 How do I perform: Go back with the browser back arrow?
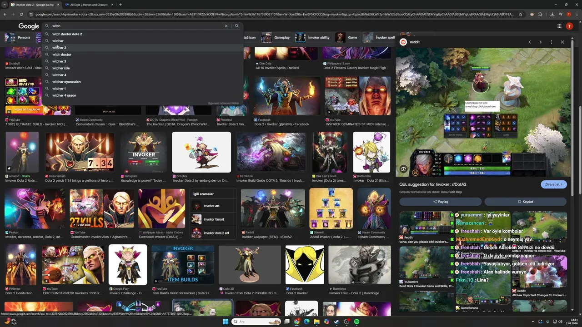click(x=5, y=14)
